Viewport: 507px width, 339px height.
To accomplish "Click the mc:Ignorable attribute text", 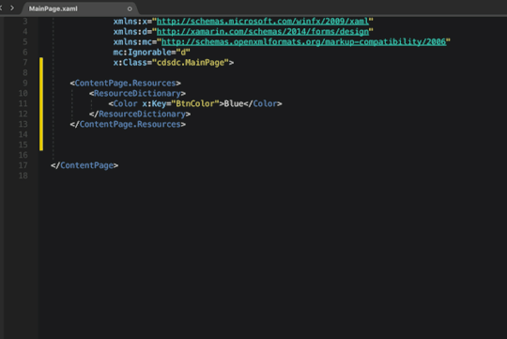I will [142, 52].
